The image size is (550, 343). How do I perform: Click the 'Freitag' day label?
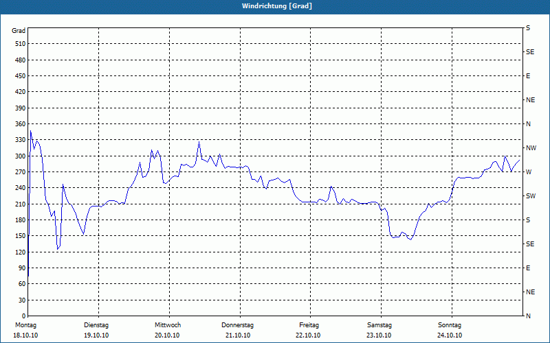click(309, 325)
